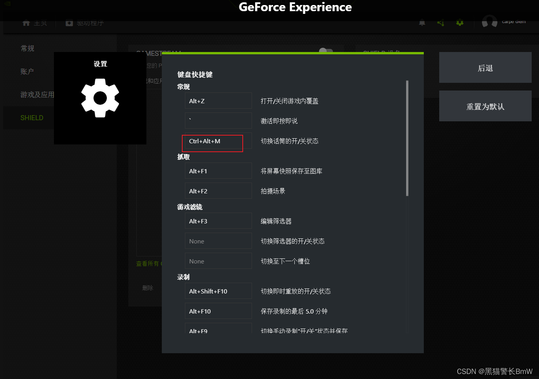
Task: Click the 后退 button
Action: [485, 67]
